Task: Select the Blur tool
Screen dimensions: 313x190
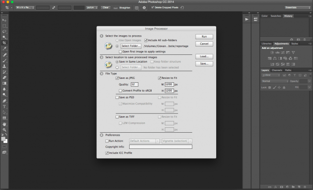Action: click(4, 89)
